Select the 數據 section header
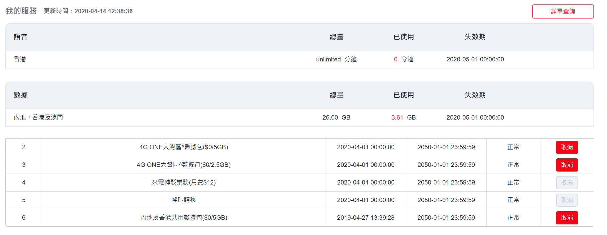Screen dimensions: 607x235 pyautogui.click(x=21, y=95)
